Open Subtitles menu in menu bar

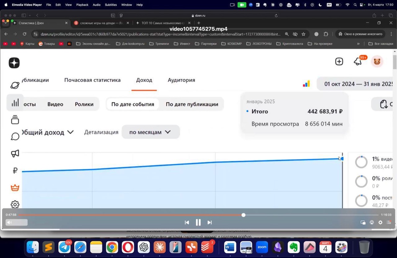tap(111, 5)
